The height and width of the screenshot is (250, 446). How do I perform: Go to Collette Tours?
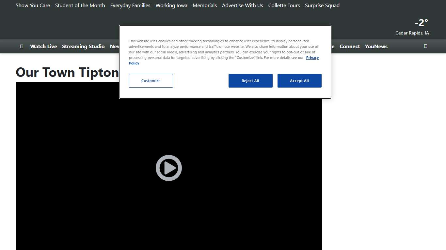point(284,5)
